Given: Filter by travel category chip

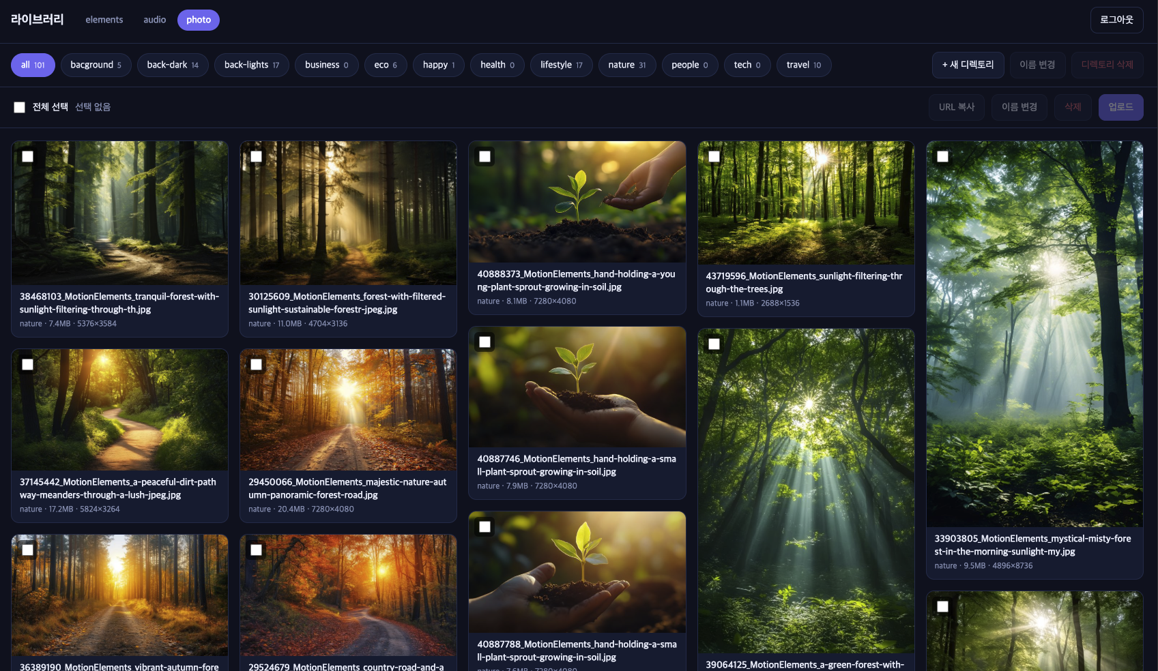Looking at the screenshot, I should 804,65.
